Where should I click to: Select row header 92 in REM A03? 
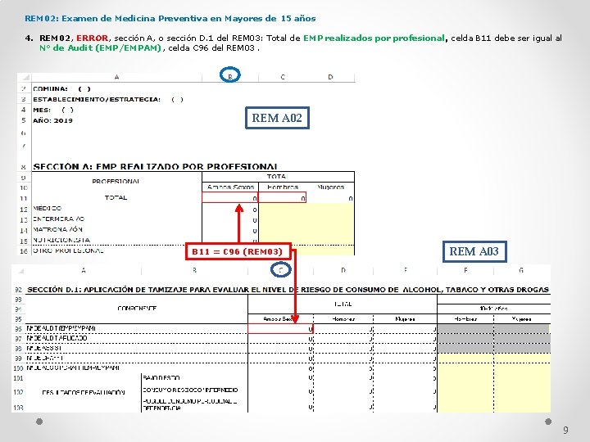pyautogui.click(x=18, y=290)
